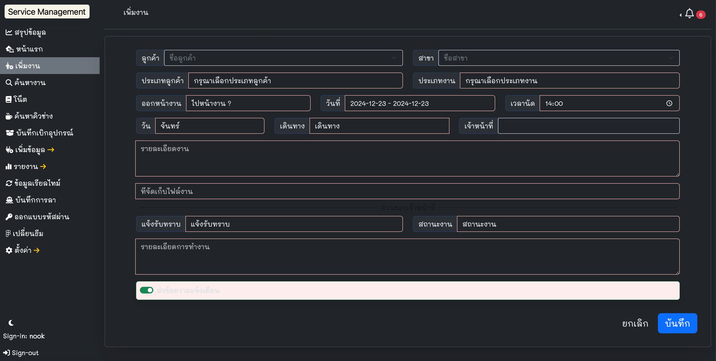
Task: Click the clock icon in เวลานัด field
Action: [x=669, y=103]
